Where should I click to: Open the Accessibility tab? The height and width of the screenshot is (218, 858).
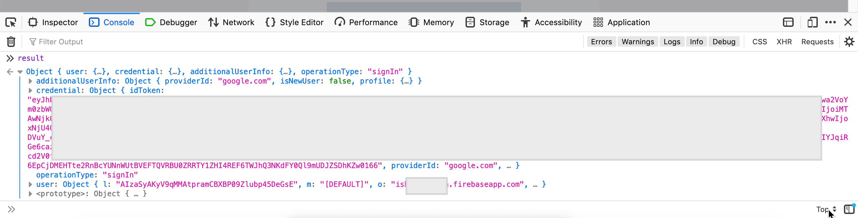click(551, 22)
